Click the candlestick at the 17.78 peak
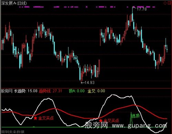The height and width of the screenshot is (134, 172). point(132,14)
